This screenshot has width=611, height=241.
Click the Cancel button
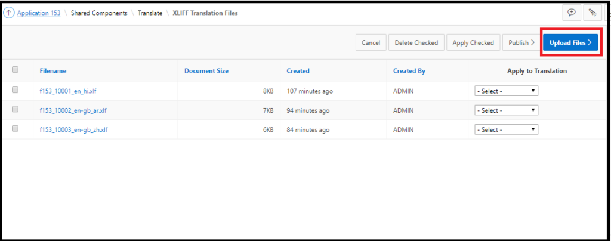click(x=371, y=43)
